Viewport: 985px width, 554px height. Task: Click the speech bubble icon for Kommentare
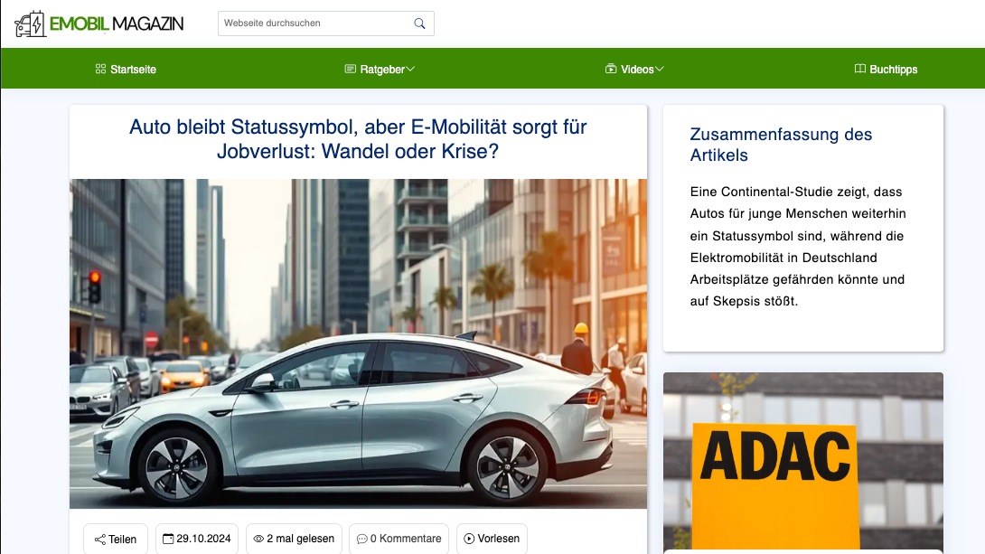click(x=361, y=539)
